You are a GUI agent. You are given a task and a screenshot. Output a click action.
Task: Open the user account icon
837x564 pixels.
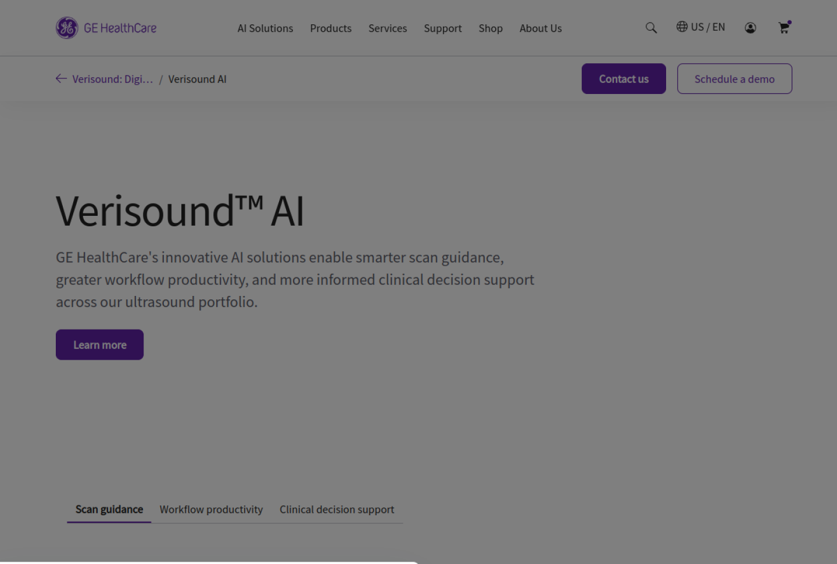[x=750, y=28]
